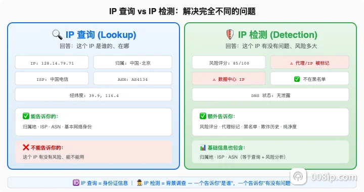Image resolution: width=364 pixels, height=192 pixels.
Task: Click footer text IP 检测 = 背景调查
Action: 165,183
